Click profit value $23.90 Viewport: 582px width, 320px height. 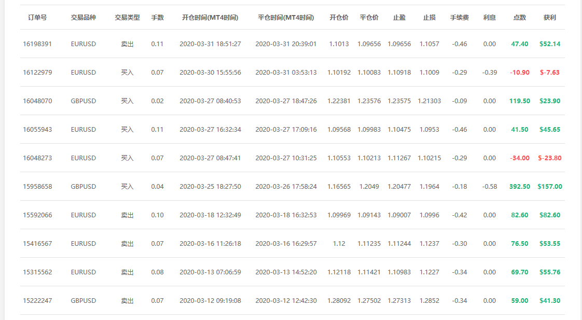pos(550,101)
